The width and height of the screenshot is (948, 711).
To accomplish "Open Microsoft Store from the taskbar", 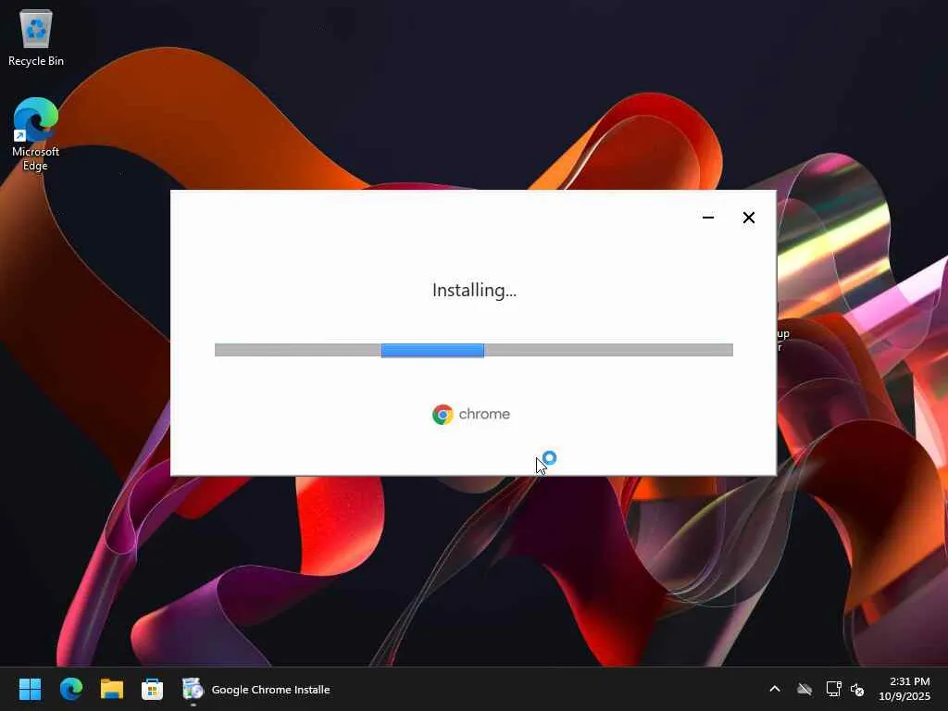I will (152, 689).
